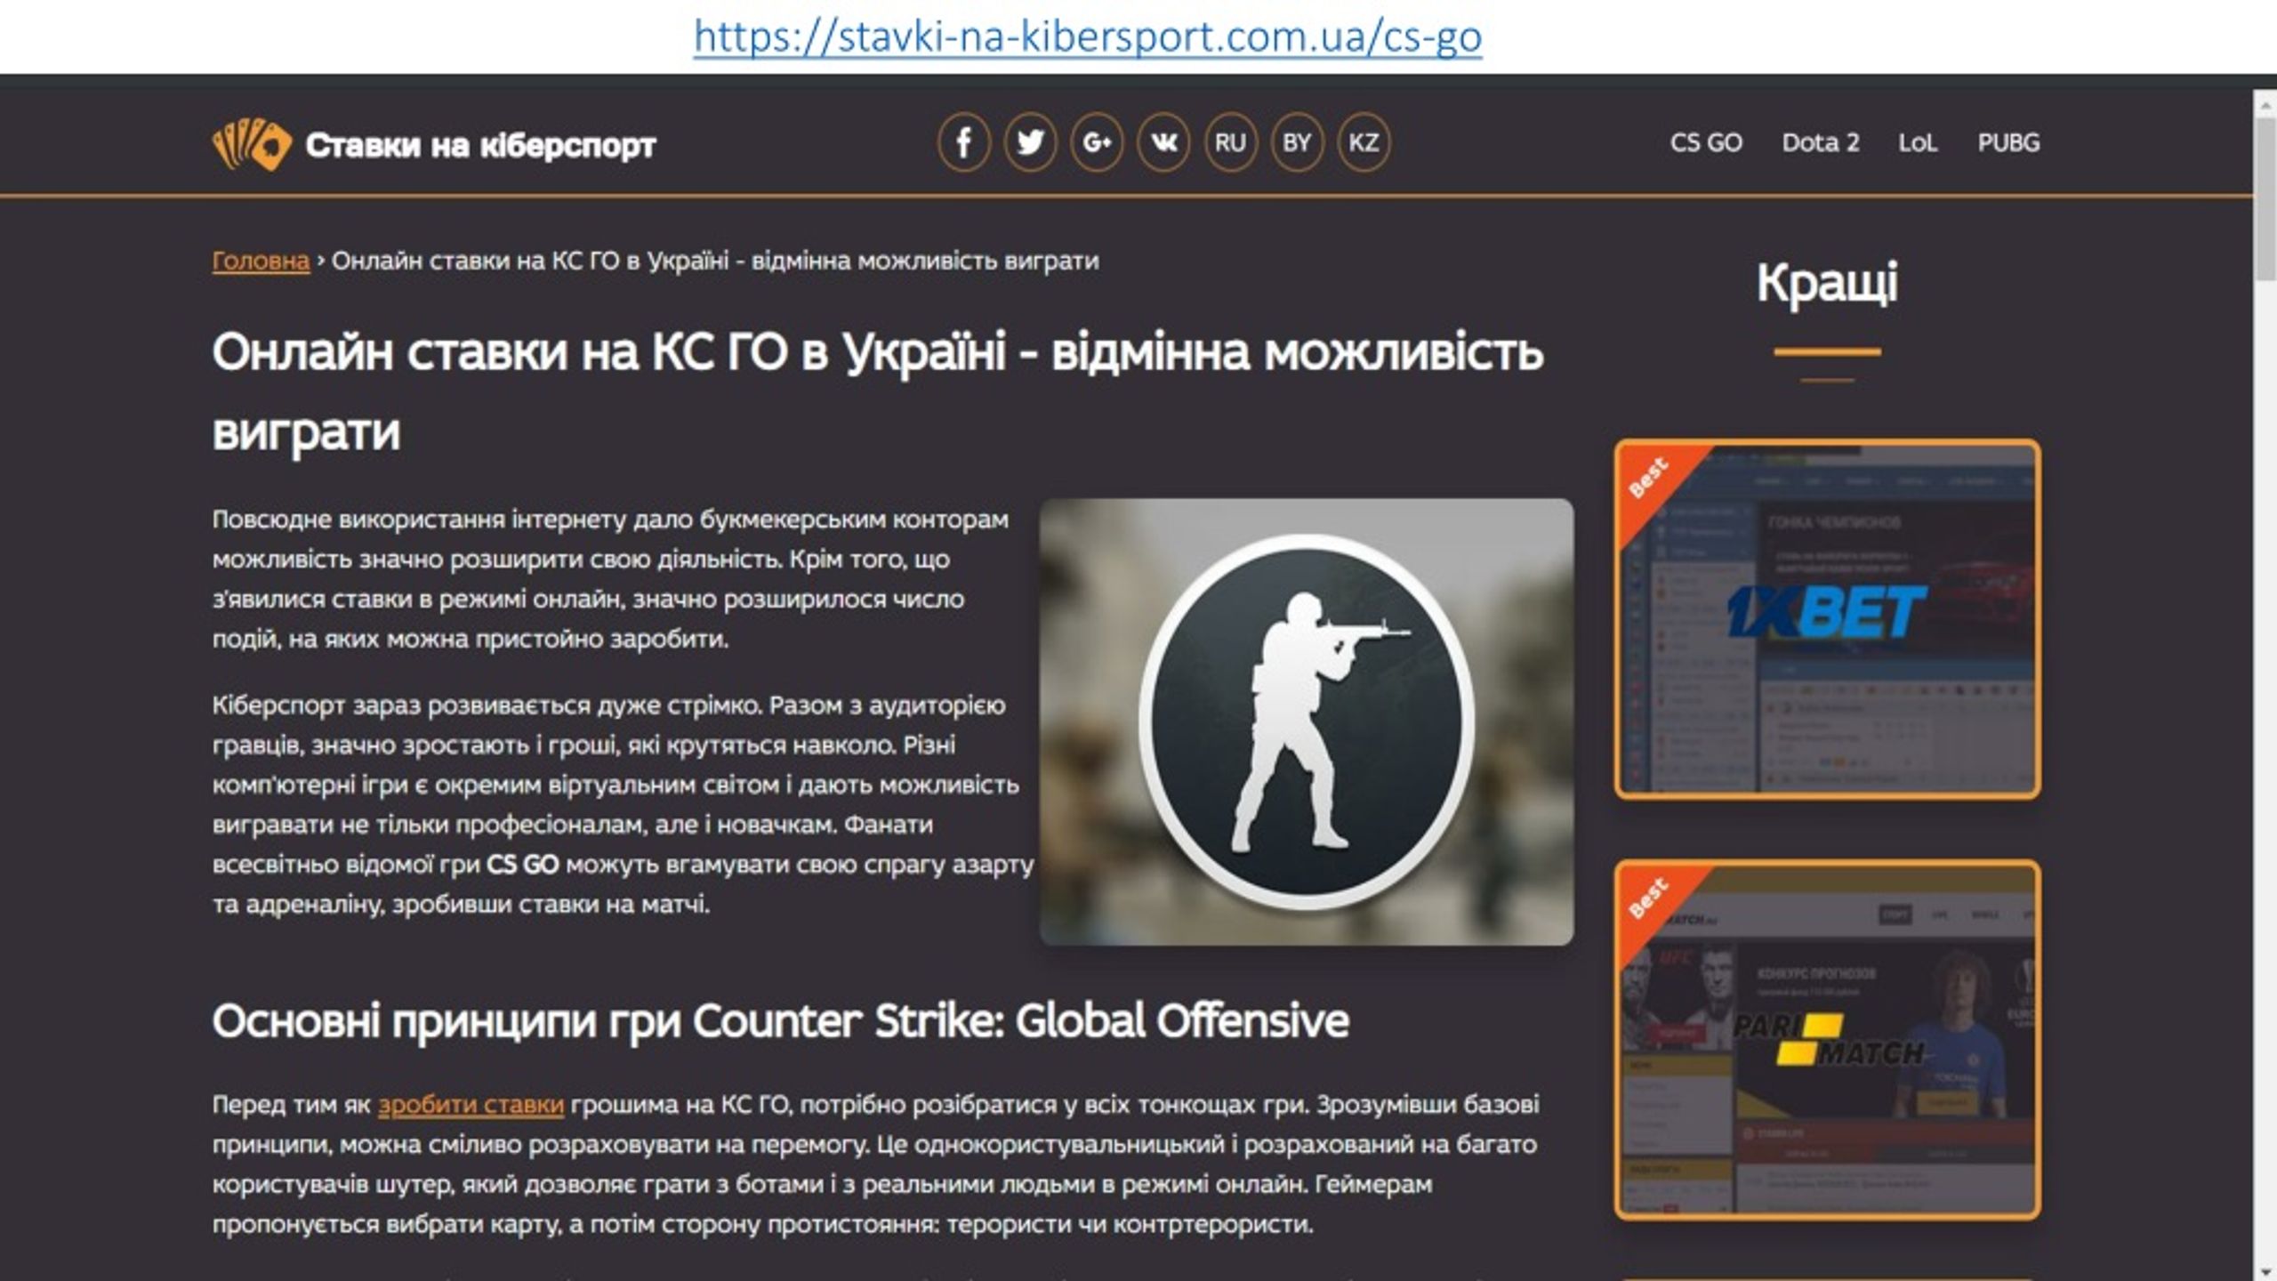
Task: Switch to the KZ site version
Action: click(1364, 142)
